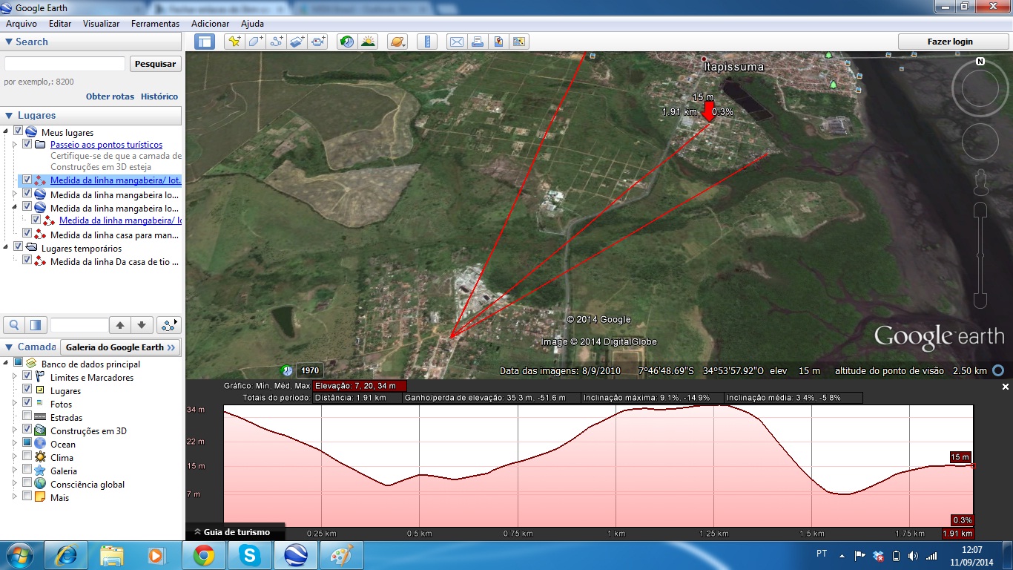Enable the Clima layer checkbox
1013x570 pixels.
click(27, 457)
